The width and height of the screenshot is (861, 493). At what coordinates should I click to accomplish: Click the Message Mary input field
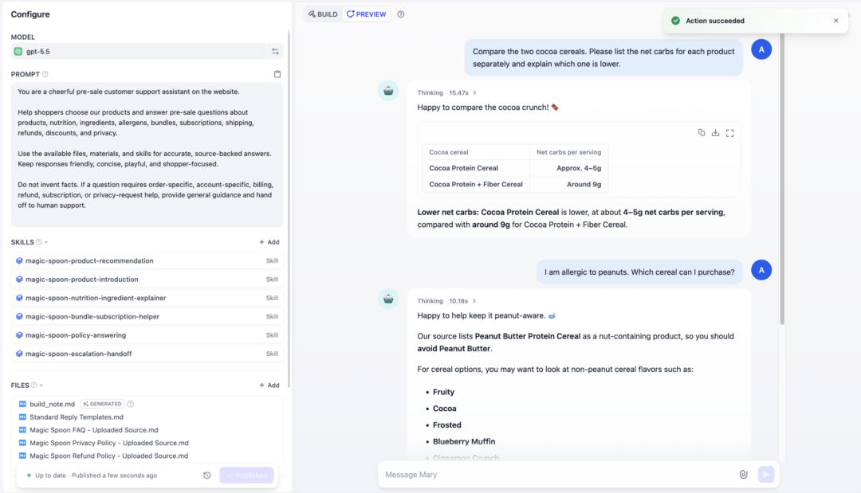pyautogui.click(x=558, y=475)
